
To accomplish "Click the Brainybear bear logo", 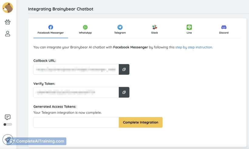I will click(x=8, y=8).
